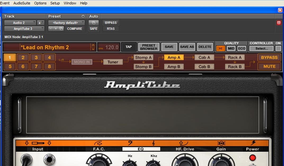Open the controller Select... dropdown
Screen dimensions: 284x166
(261, 48)
